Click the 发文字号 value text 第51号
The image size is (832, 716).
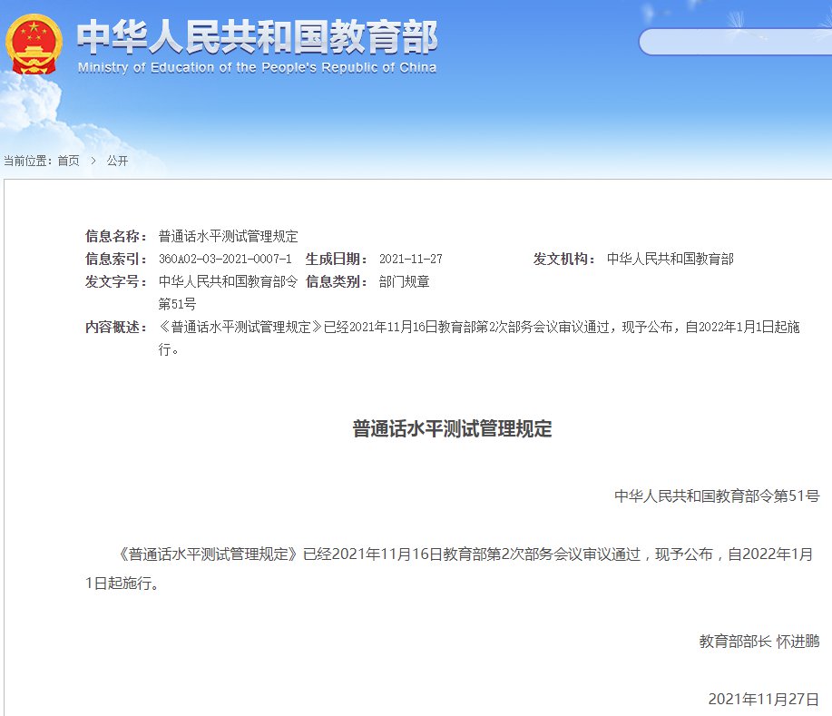pos(177,304)
